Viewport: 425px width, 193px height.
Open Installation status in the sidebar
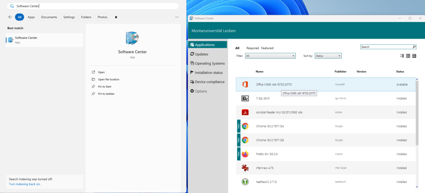[207, 73]
